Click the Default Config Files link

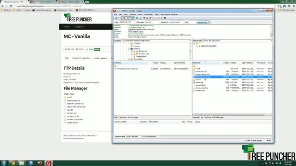coord(81,59)
